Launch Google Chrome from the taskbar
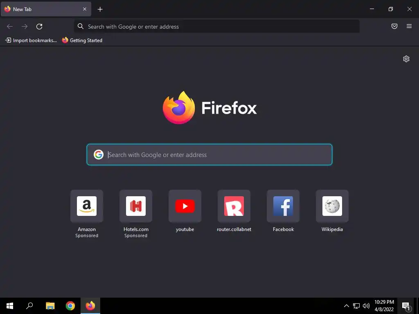This screenshot has width=419, height=314. coord(70,306)
